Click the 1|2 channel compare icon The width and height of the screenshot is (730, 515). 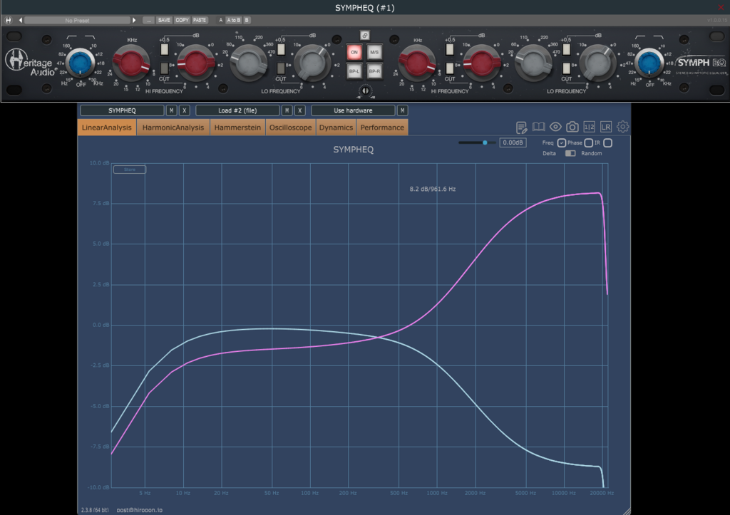point(589,127)
